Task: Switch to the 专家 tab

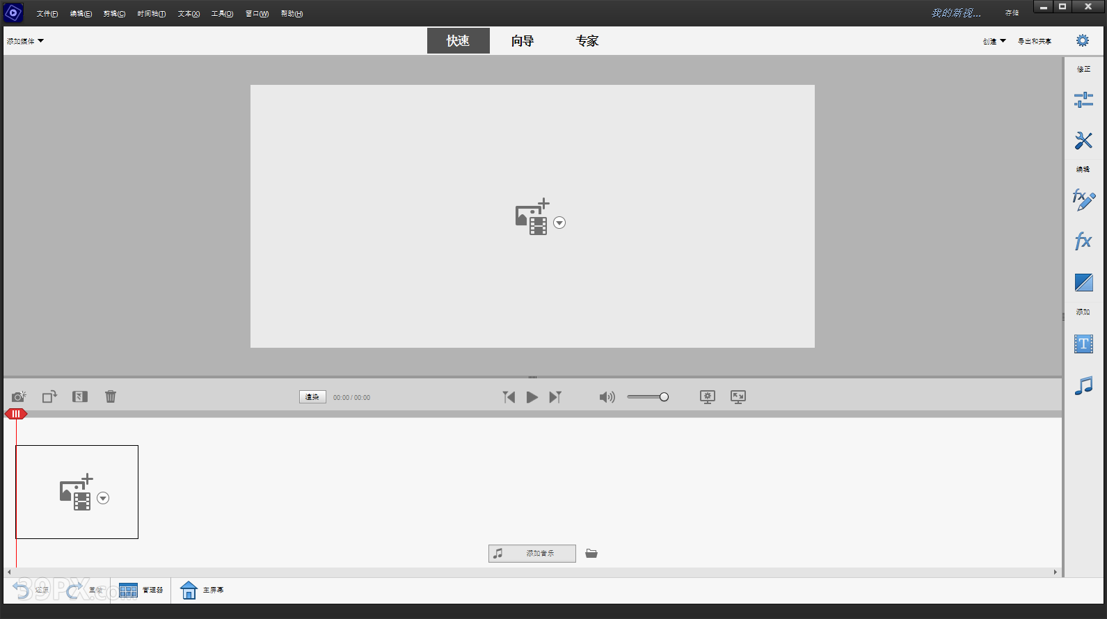Action: [x=587, y=41]
